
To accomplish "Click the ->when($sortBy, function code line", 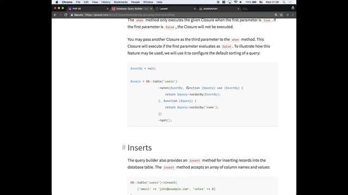I will [201, 88].
